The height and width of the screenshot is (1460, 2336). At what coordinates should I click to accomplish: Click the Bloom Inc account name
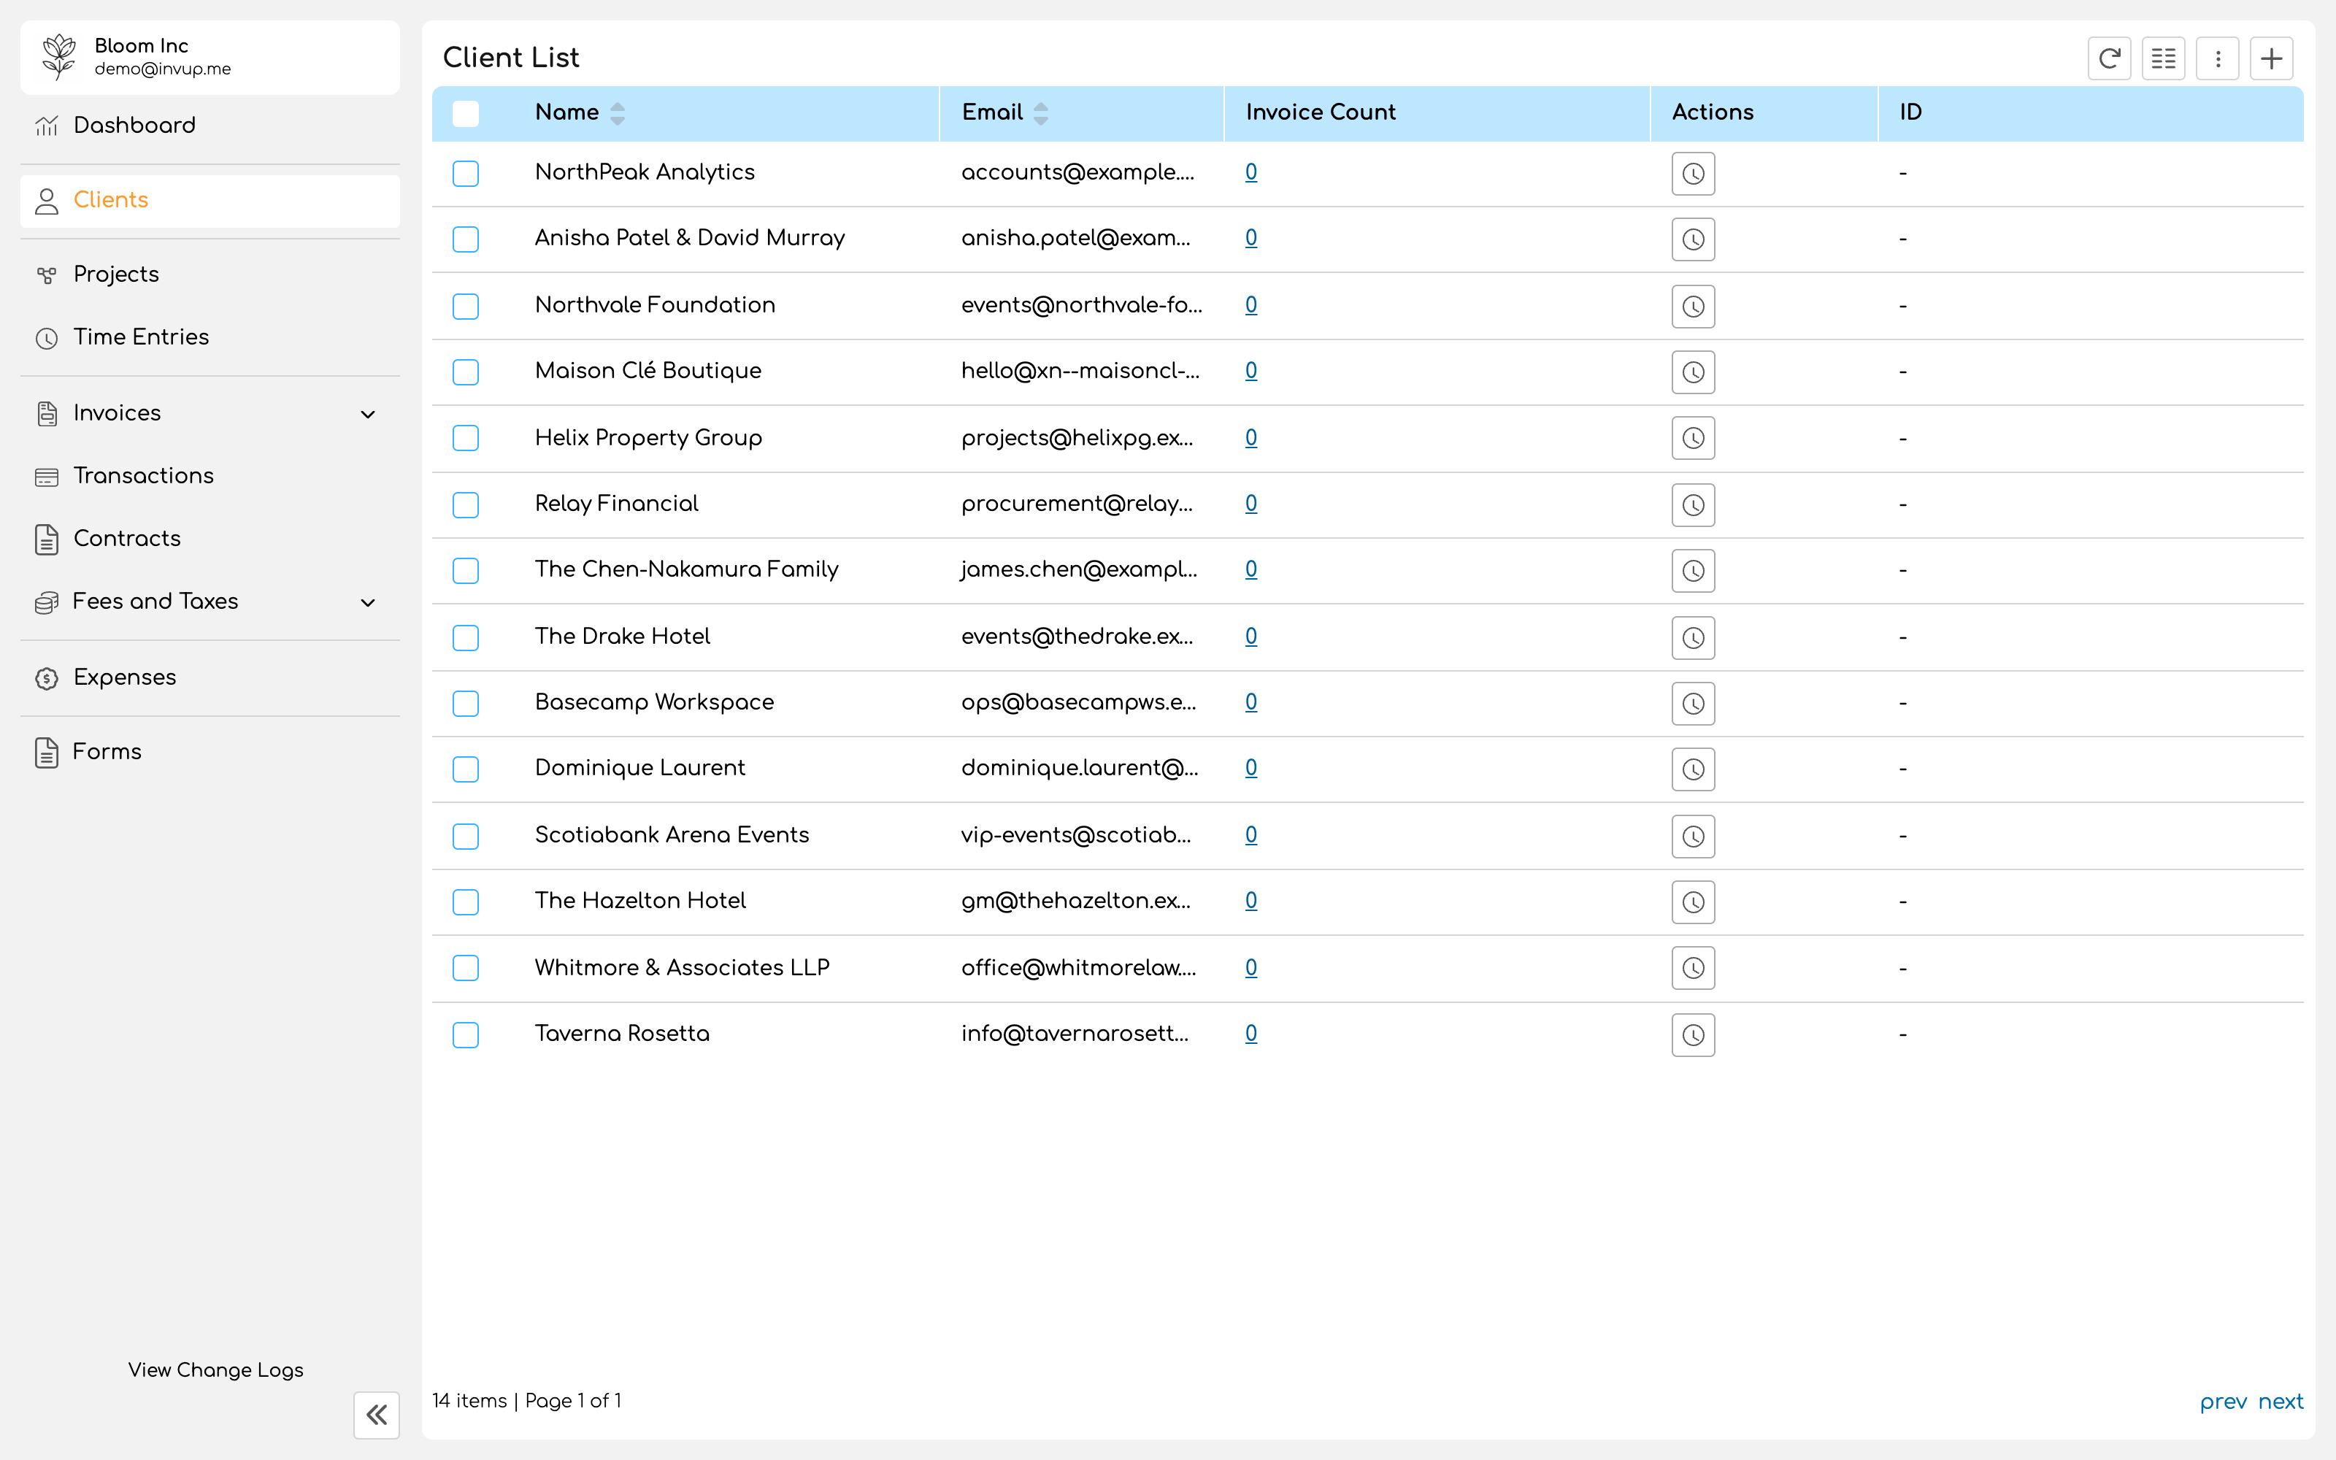[x=141, y=45]
